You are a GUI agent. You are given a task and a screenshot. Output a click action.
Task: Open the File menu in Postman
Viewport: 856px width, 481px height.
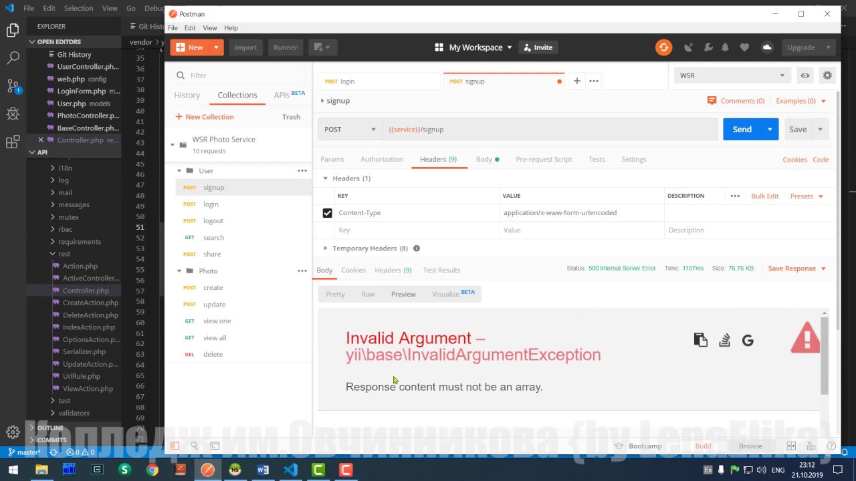[173, 28]
